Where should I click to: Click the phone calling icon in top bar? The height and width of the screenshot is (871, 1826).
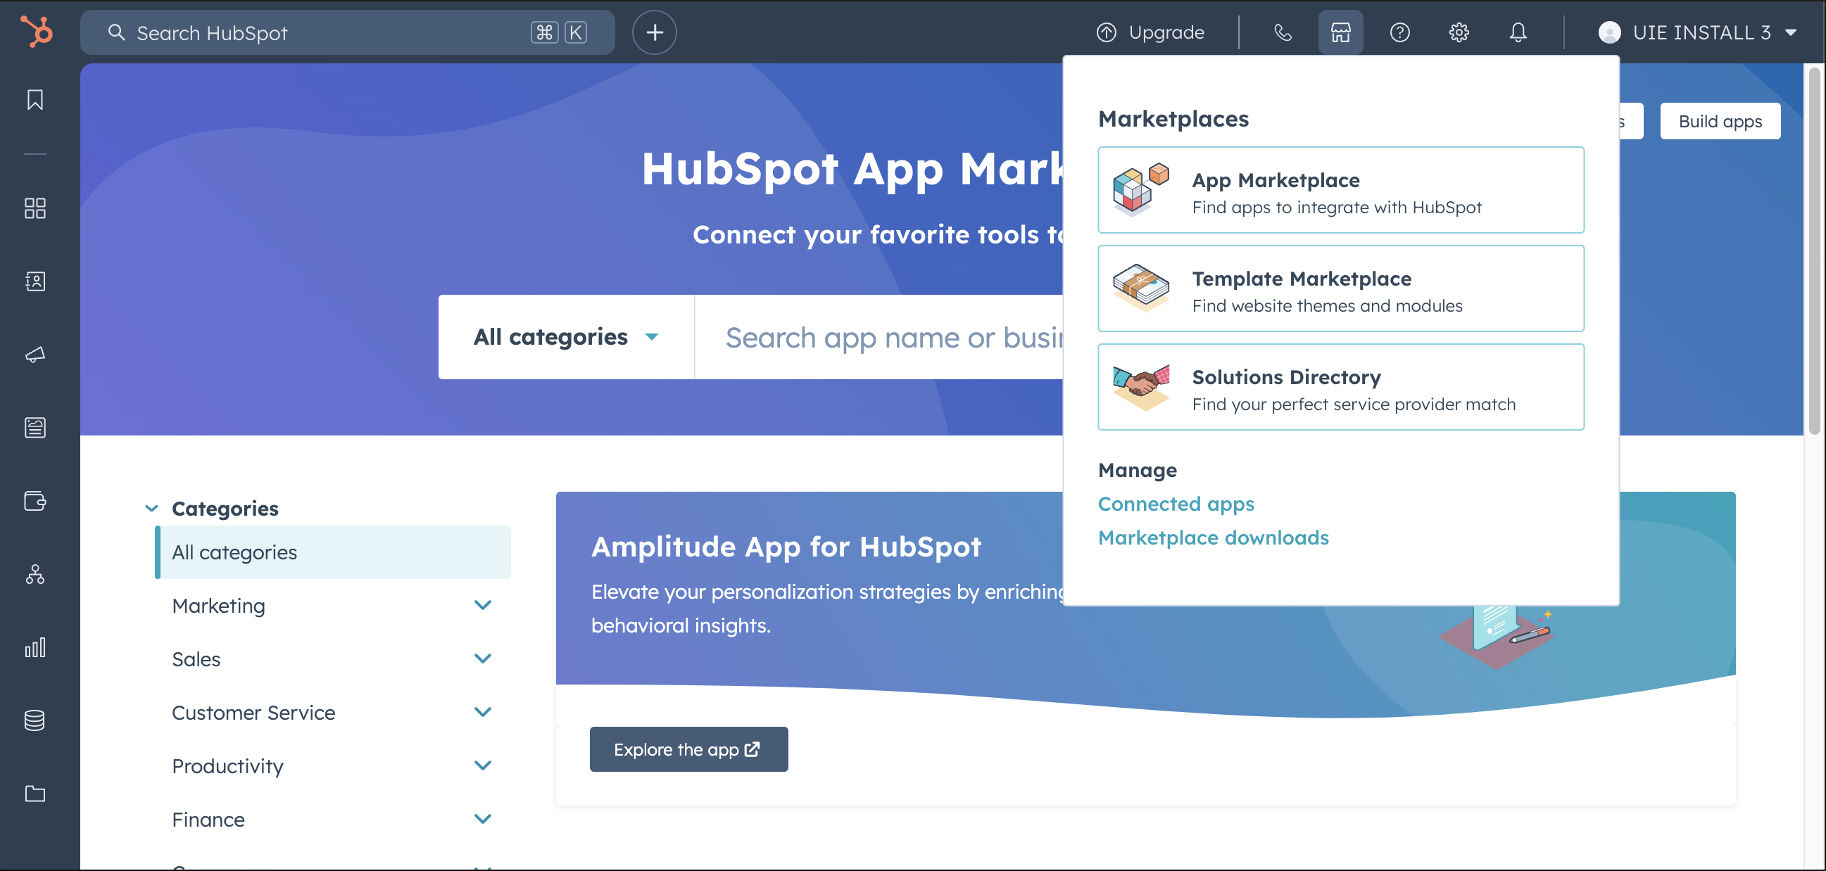tap(1283, 32)
